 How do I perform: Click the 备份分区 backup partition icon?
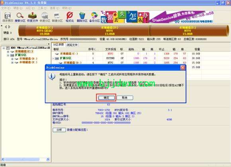click(x=94, y=17)
